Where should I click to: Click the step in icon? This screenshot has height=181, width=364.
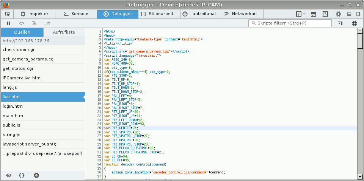tap(35, 23)
